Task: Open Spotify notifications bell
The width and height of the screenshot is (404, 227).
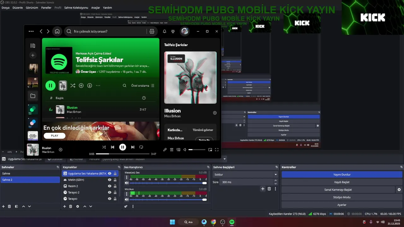Action: (x=164, y=31)
